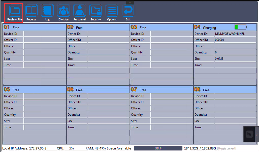Expand the top center chevron handle

tap(130, 3)
